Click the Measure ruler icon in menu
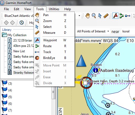 (x=37, y=33)
